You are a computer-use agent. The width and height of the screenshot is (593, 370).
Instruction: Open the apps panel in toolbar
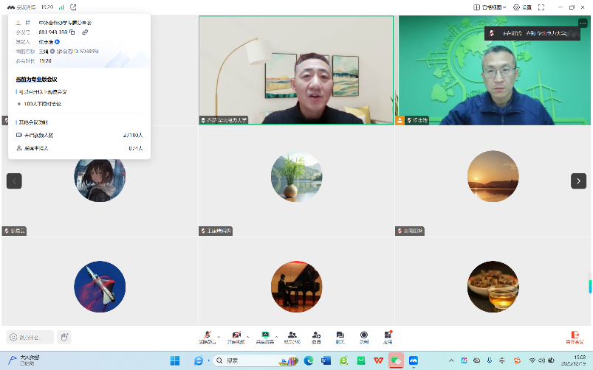pyautogui.click(x=388, y=337)
